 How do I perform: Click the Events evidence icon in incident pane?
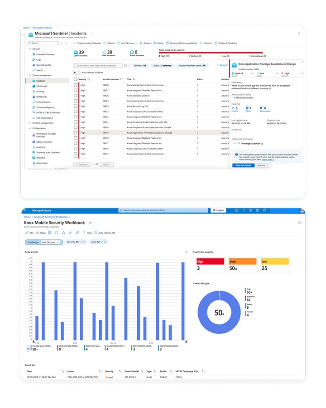pyautogui.click(x=233, y=108)
